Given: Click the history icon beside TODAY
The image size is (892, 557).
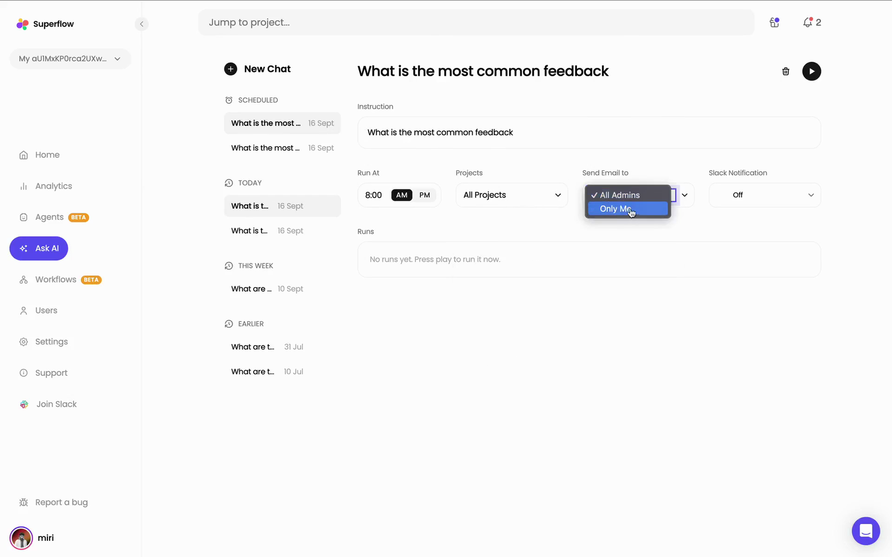Looking at the screenshot, I should (x=229, y=183).
